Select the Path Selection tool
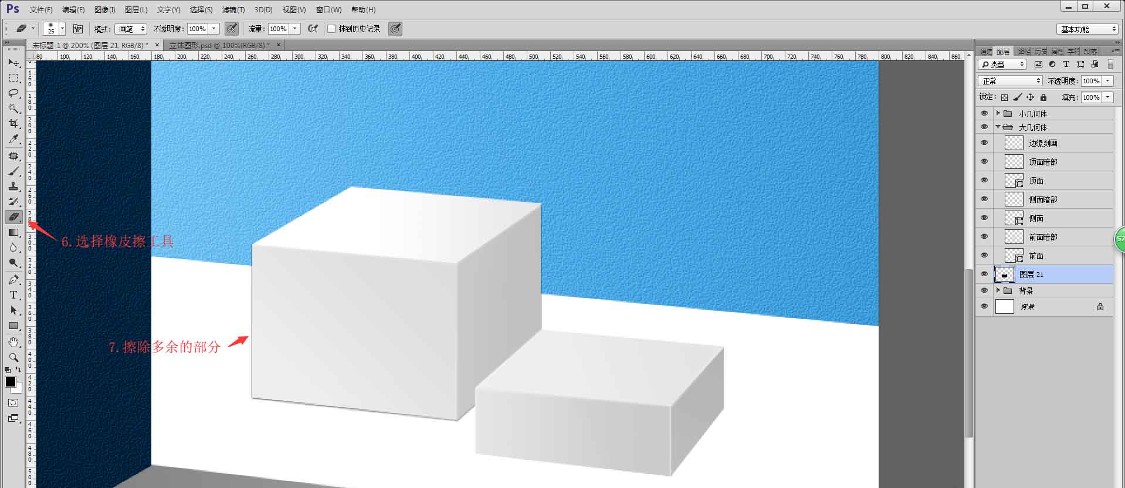 [x=13, y=310]
